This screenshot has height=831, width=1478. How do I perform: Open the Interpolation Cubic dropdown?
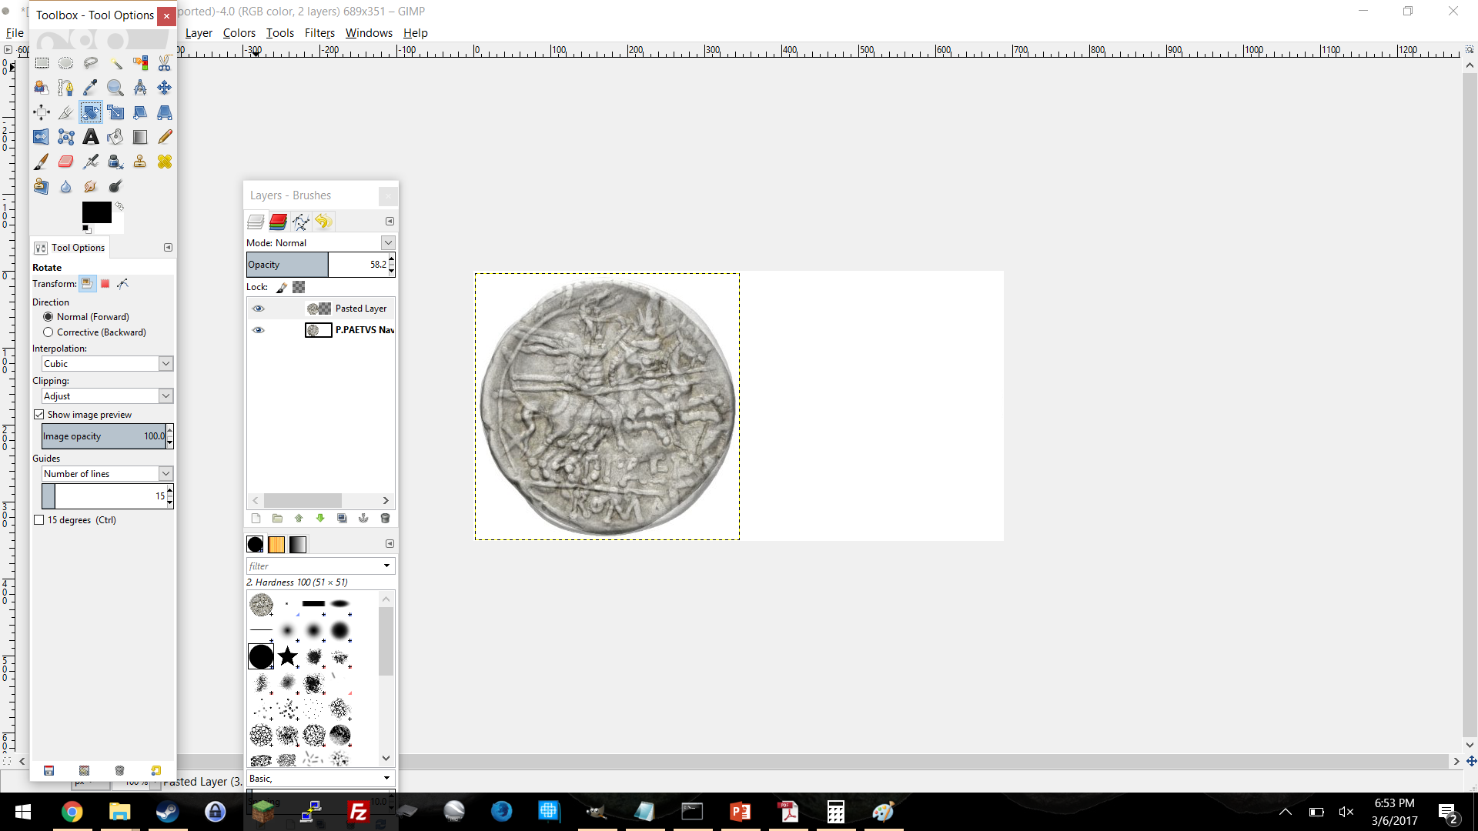click(x=107, y=364)
